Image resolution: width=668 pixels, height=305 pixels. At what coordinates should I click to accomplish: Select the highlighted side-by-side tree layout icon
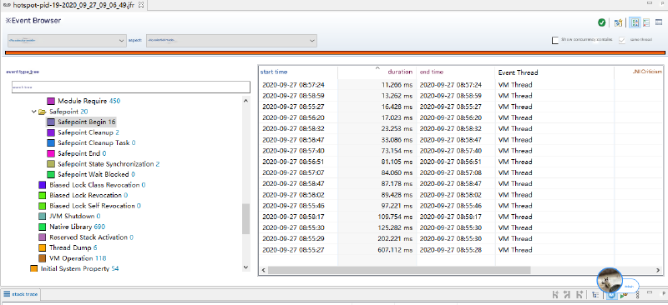(635, 22)
